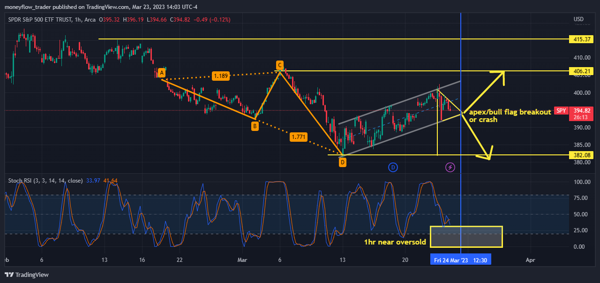This screenshot has width=600, height=283.
Task: Click the Stoch RSI blue value 33.97
Action: pos(93,180)
